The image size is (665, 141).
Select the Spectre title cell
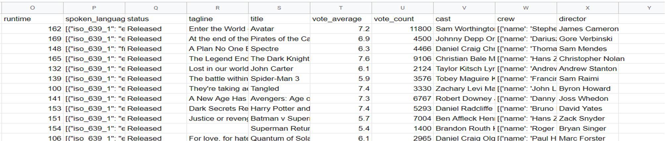click(x=279, y=49)
